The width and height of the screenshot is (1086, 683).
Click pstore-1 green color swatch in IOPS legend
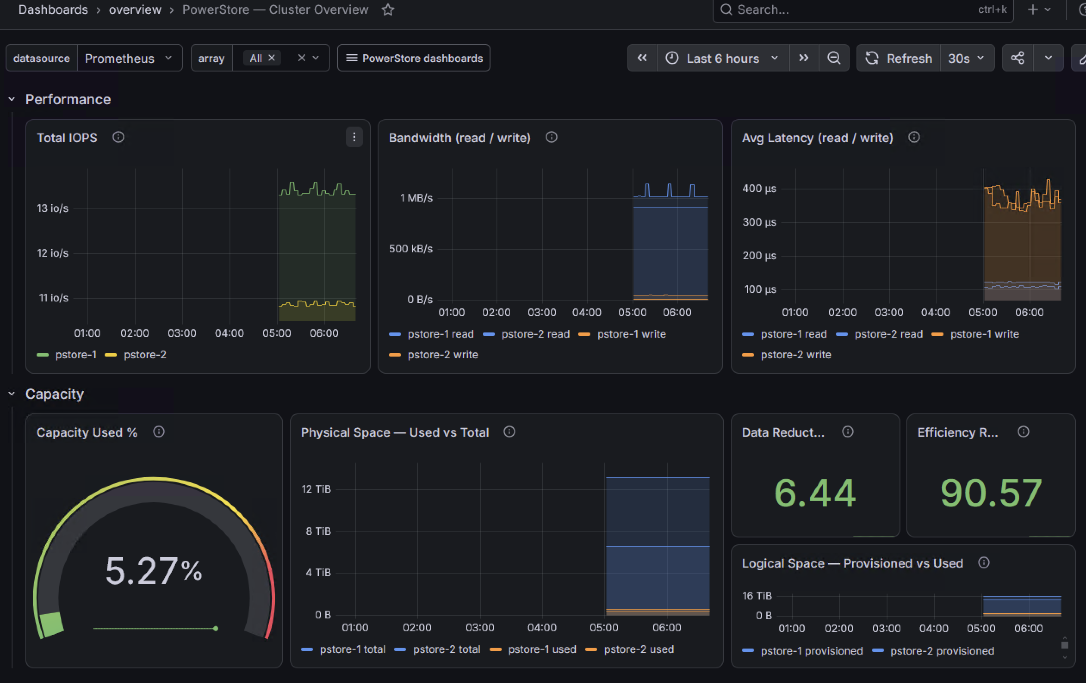(42, 355)
